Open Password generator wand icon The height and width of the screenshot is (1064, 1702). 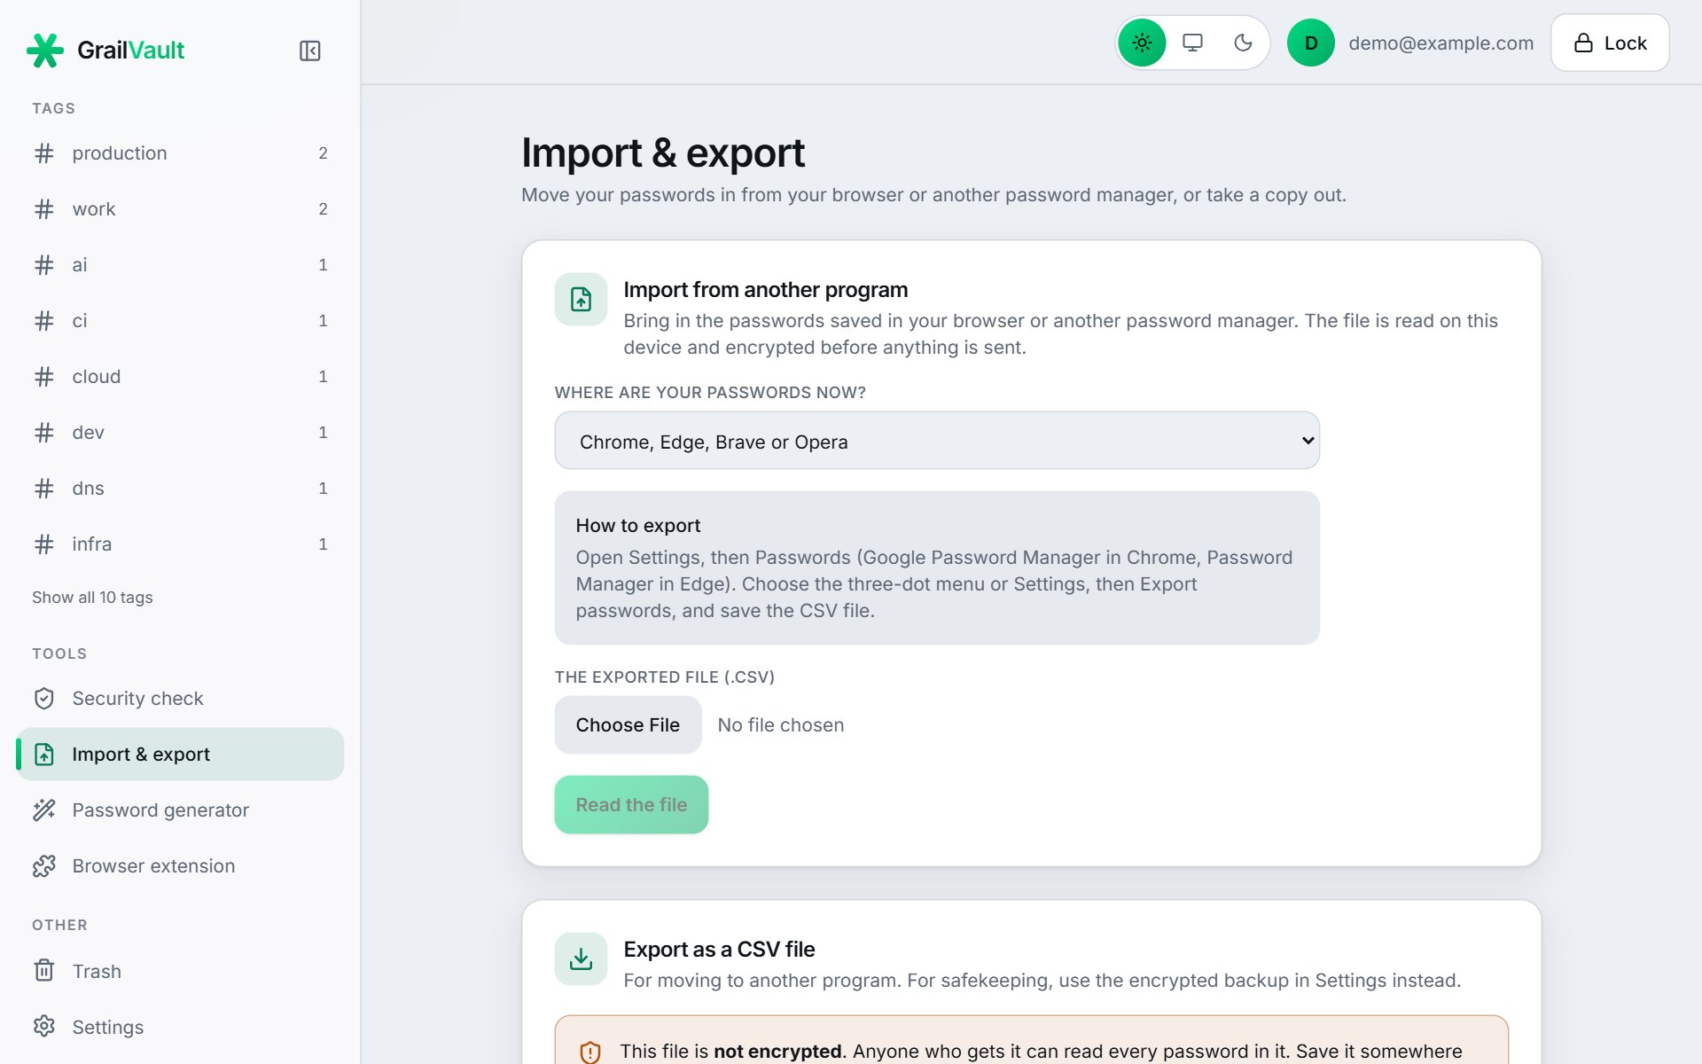point(44,810)
